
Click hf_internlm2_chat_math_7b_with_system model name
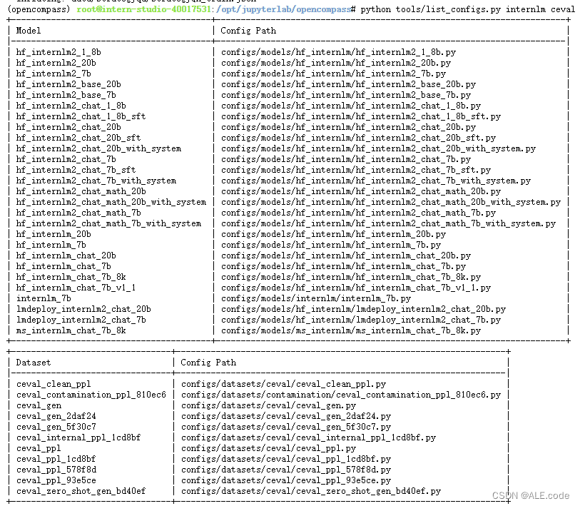coord(108,224)
